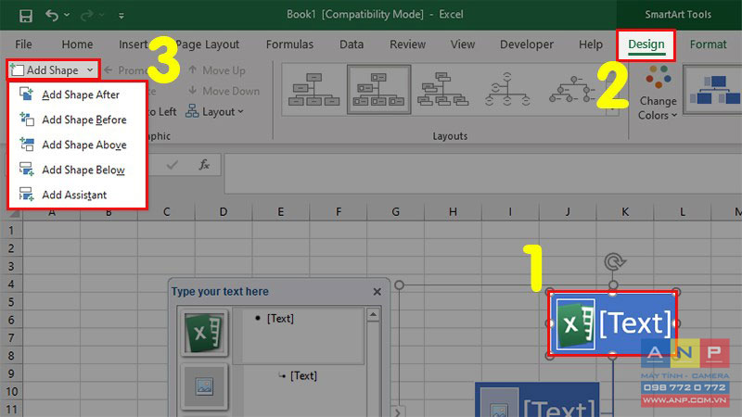
Task: Expand the Add Shape dropdown arrow
Action: (x=90, y=70)
